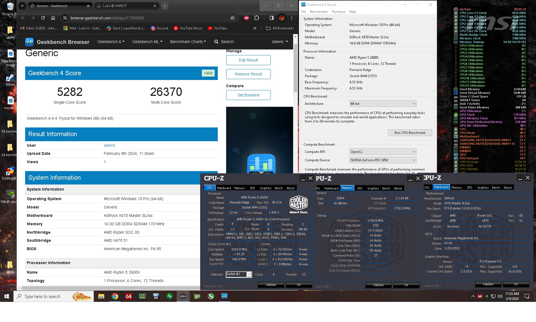Open the Geekbench Tryout File menu

click(x=303, y=12)
